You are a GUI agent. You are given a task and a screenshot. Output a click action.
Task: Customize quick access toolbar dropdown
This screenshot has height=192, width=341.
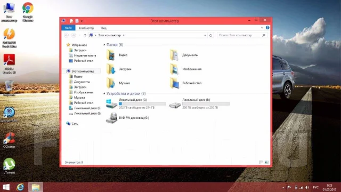click(x=82, y=21)
